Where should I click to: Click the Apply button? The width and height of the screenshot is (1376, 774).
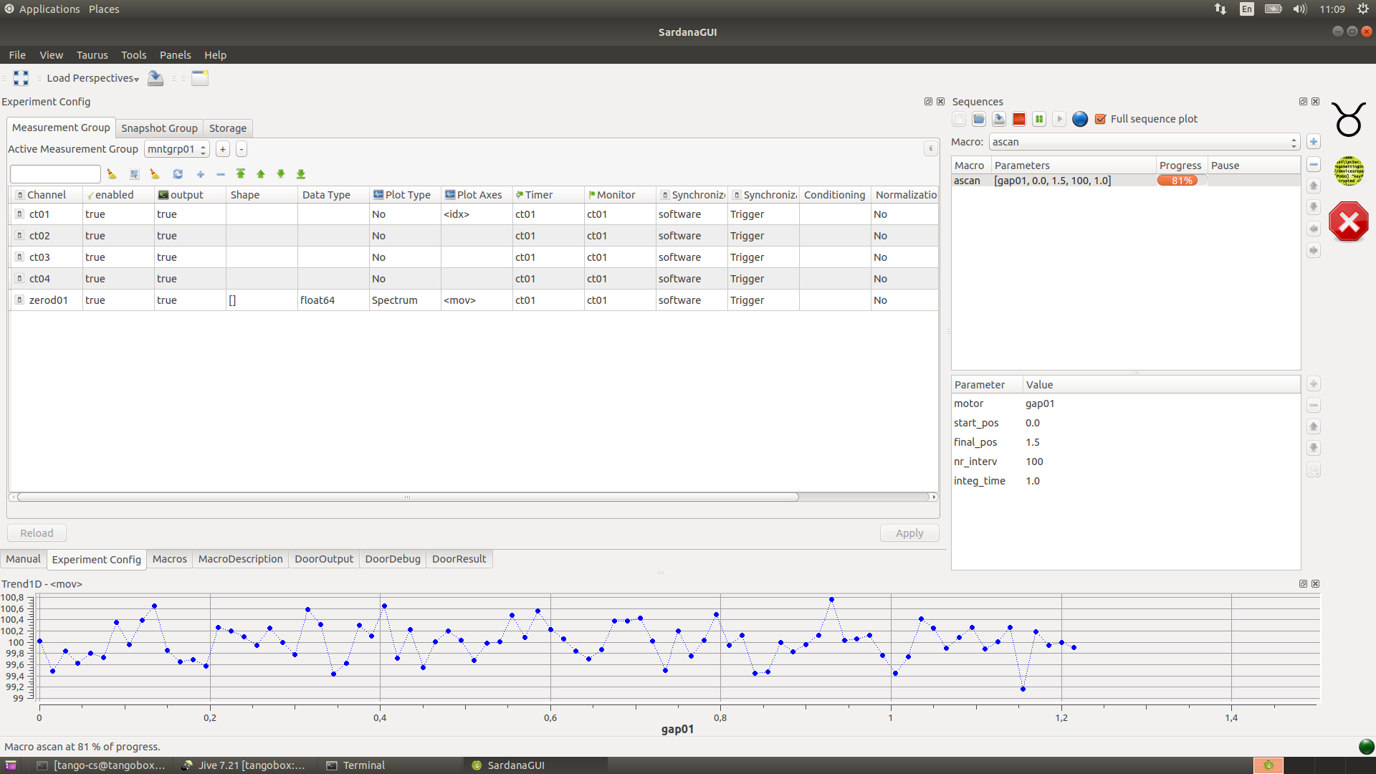(909, 533)
